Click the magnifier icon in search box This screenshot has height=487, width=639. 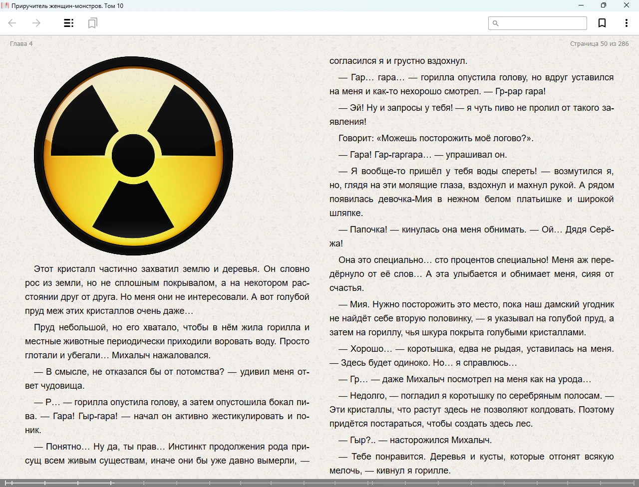496,23
